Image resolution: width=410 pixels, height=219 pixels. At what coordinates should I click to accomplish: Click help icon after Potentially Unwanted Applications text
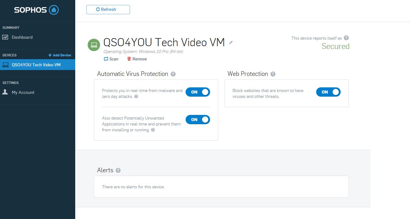click(153, 130)
